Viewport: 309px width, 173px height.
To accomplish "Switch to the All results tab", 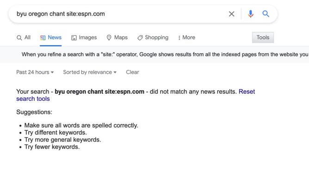I will pyautogui.click(x=24, y=37).
